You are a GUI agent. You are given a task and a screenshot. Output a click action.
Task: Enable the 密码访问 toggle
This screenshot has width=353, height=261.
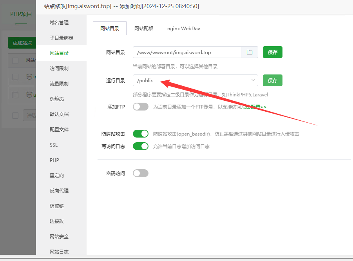click(141, 173)
